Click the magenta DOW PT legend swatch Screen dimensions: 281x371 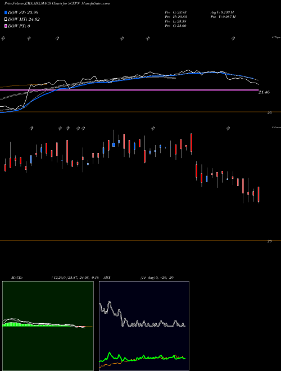[x=6, y=26]
